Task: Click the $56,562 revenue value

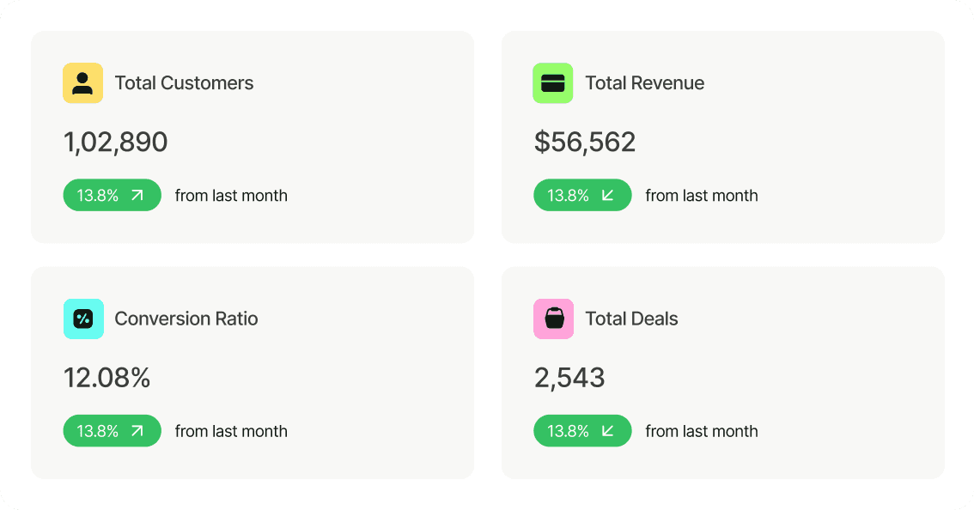Action: click(584, 143)
